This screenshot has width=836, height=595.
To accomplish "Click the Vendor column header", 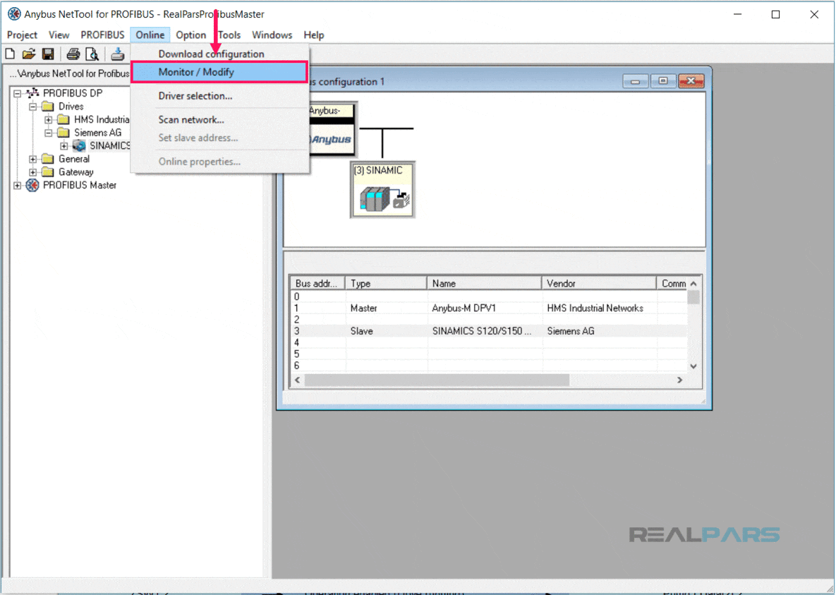I will [599, 283].
